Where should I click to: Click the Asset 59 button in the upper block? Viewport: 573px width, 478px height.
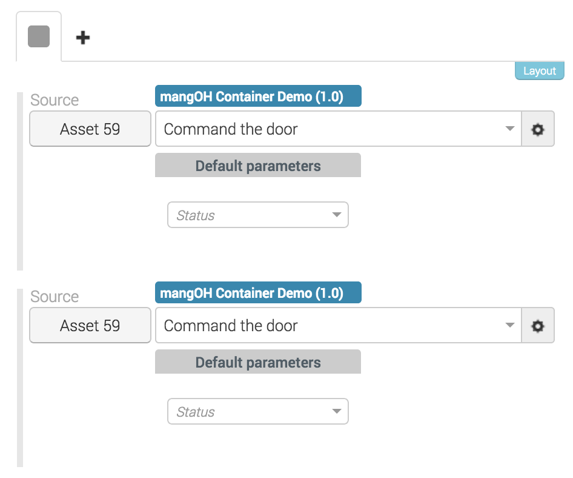pyautogui.click(x=90, y=129)
